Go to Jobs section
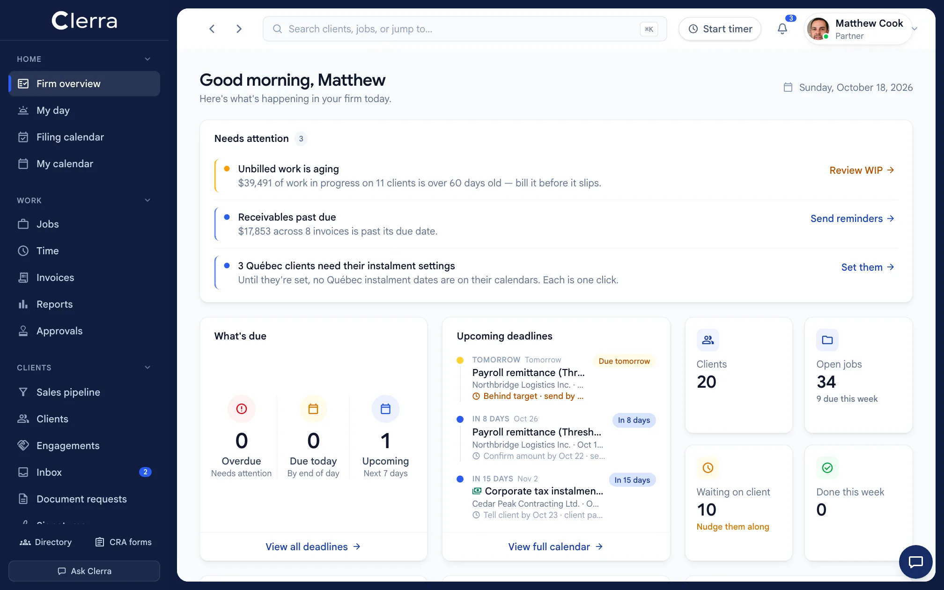This screenshot has width=944, height=590. pos(84,224)
